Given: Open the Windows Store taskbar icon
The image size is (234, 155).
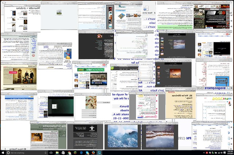Looking at the screenshot, I should tap(63, 152).
